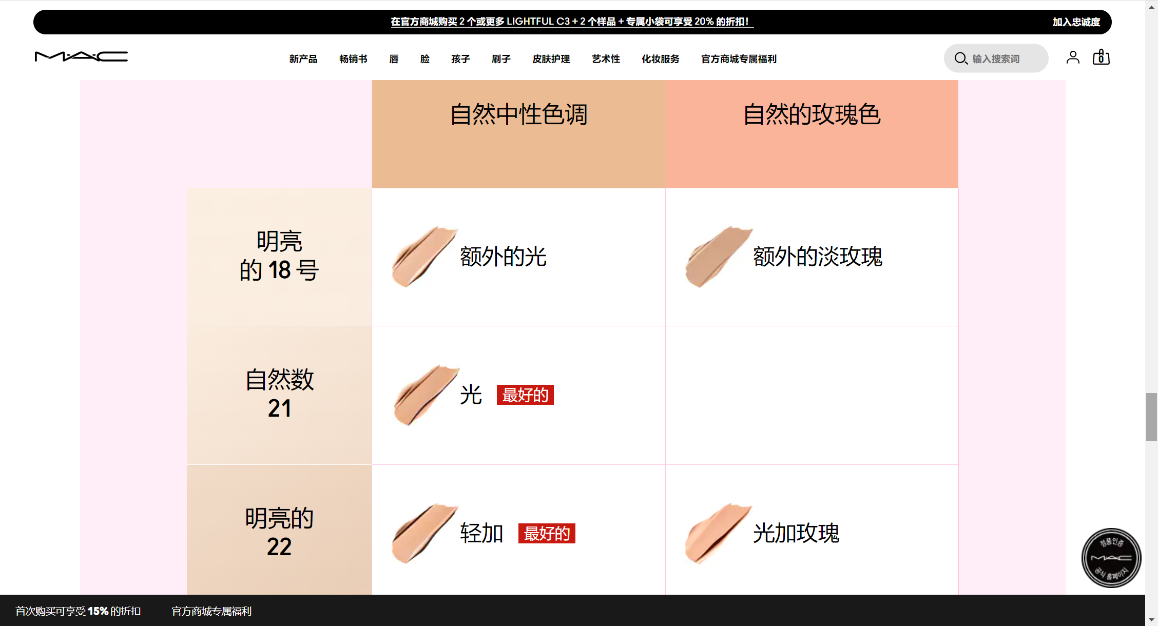The image size is (1158, 626).
Task: Click the MAC logo in header
Action: point(81,56)
